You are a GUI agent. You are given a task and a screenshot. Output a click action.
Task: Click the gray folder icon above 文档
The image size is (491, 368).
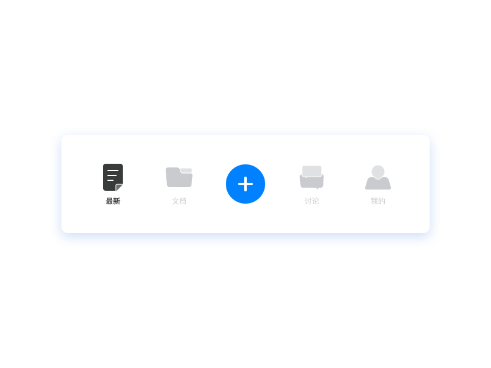[179, 177]
